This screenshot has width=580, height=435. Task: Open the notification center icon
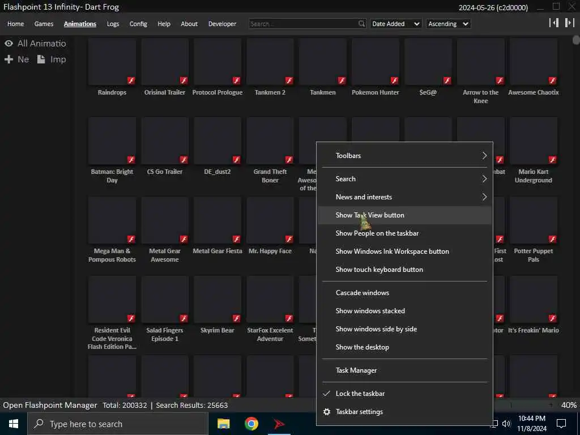tap(561, 423)
